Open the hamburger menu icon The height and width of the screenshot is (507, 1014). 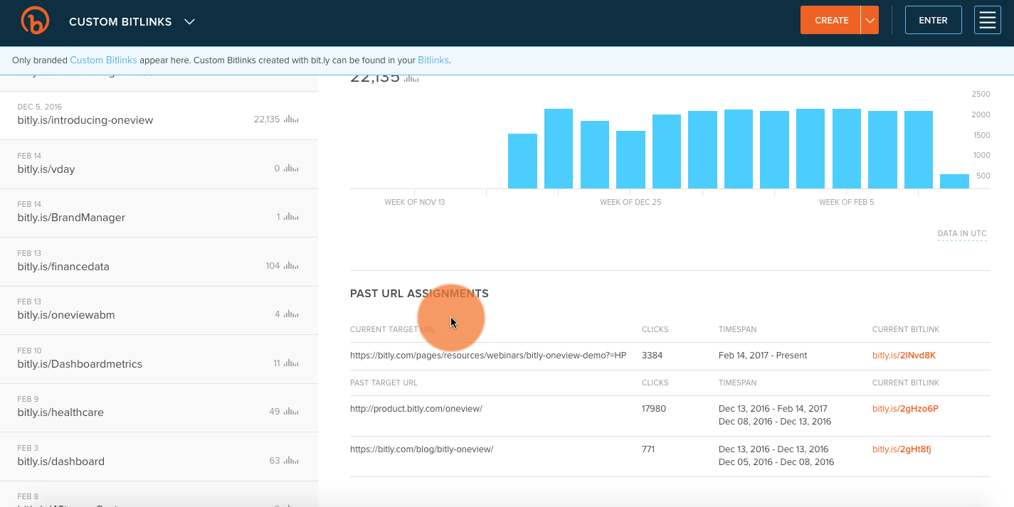[x=988, y=21]
